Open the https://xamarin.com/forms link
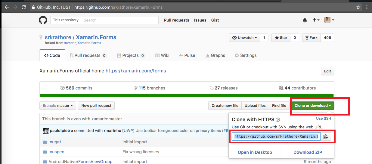 pyautogui.click(x=136, y=71)
